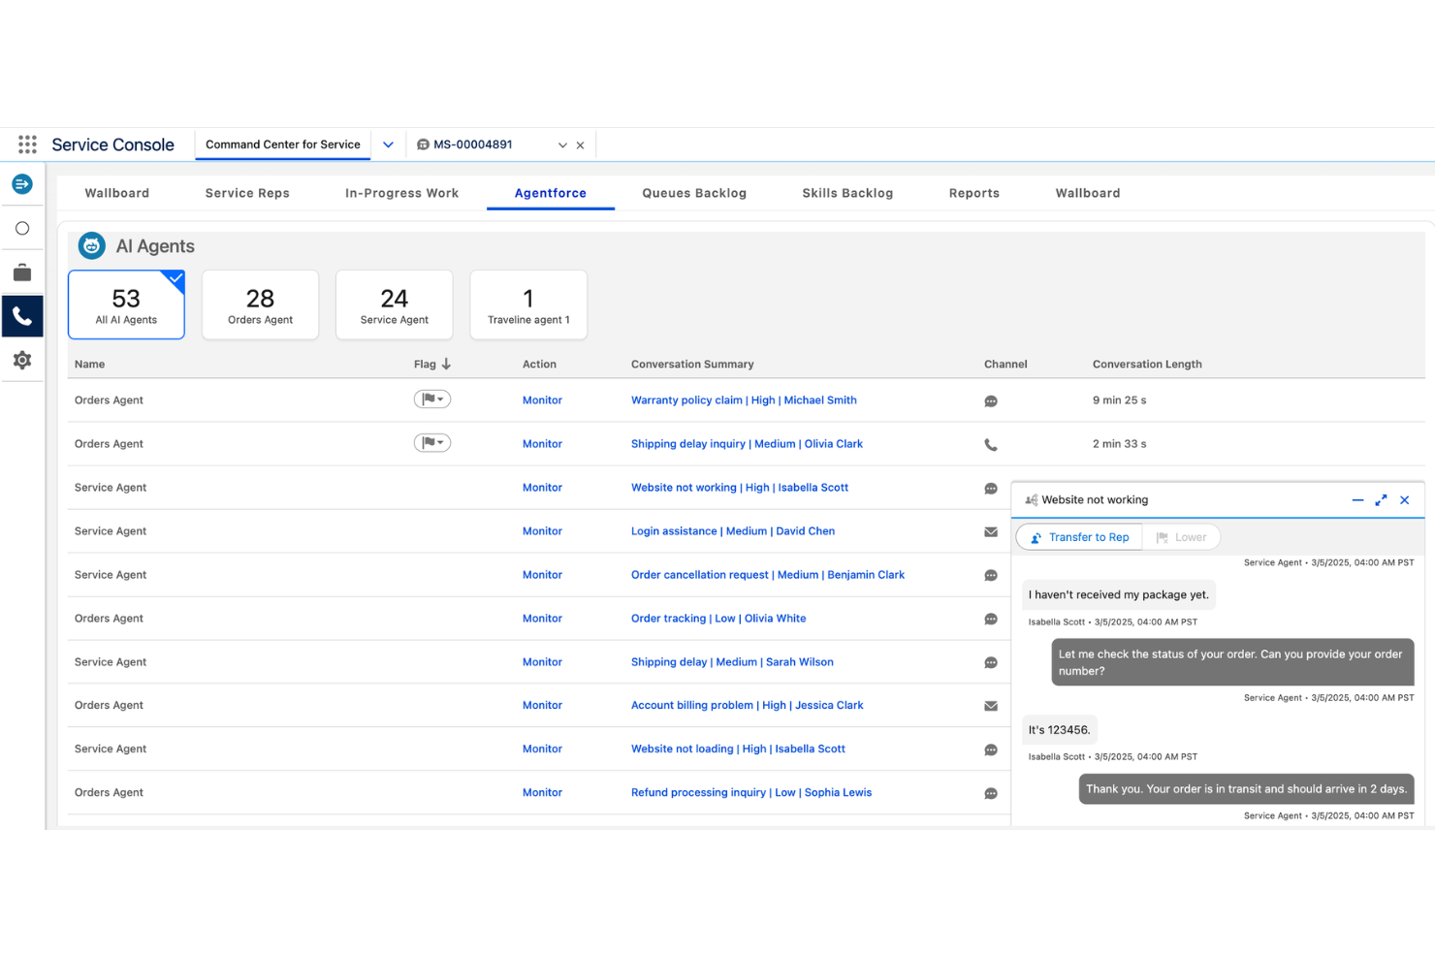Click the arrow icon atop the left sidebar
The height and width of the screenshot is (957, 1435).
(x=22, y=184)
